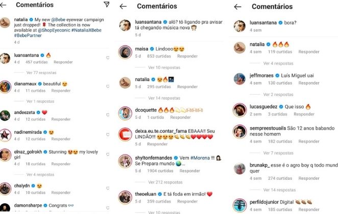This screenshot has width=338, height=214.
Task: Go back from the left Comentários panel
Action: coord(3,5)
